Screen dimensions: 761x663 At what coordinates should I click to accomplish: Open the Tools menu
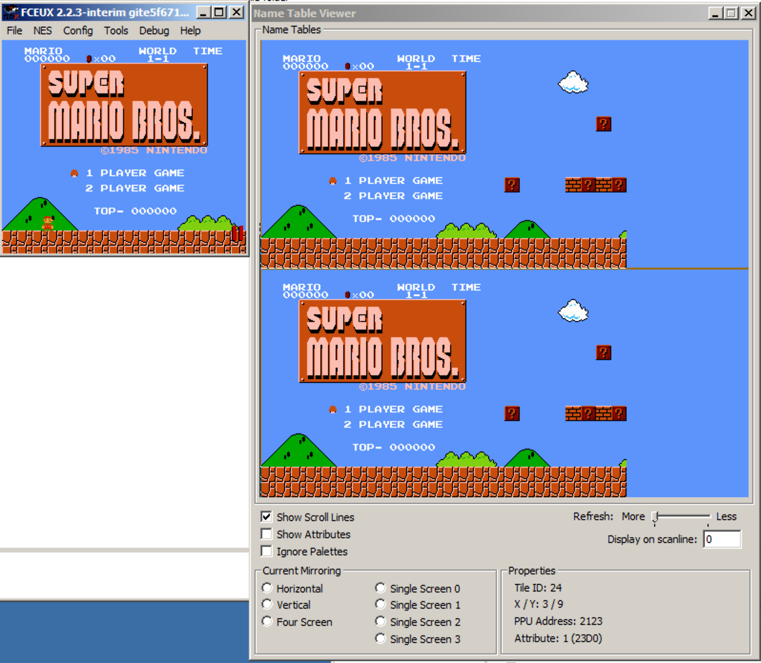point(116,30)
